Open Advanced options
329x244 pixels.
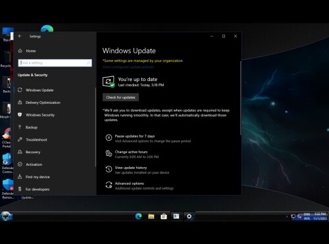pyautogui.click(x=130, y=183)
